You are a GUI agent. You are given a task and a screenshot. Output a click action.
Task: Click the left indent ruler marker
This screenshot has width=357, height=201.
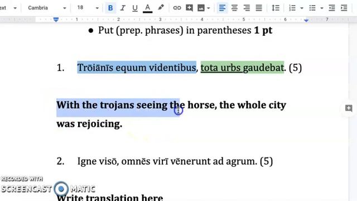[x=56, y=20]
